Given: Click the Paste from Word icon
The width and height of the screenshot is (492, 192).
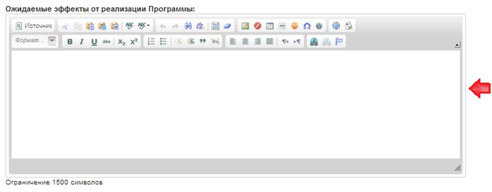Looking at the screenshot, I should click(x=114, y=26).
